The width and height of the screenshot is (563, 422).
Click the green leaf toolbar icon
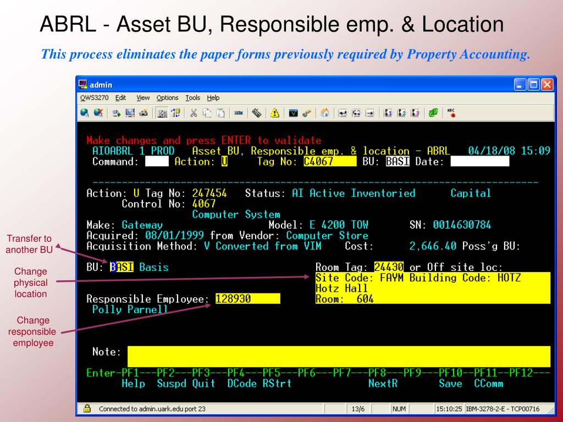tap(433, 113)
